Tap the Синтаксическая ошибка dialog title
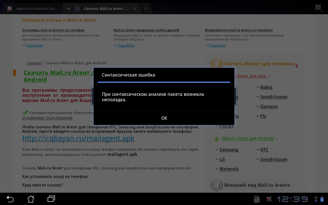This screenshot has width=328, height=205. (128, 75)
